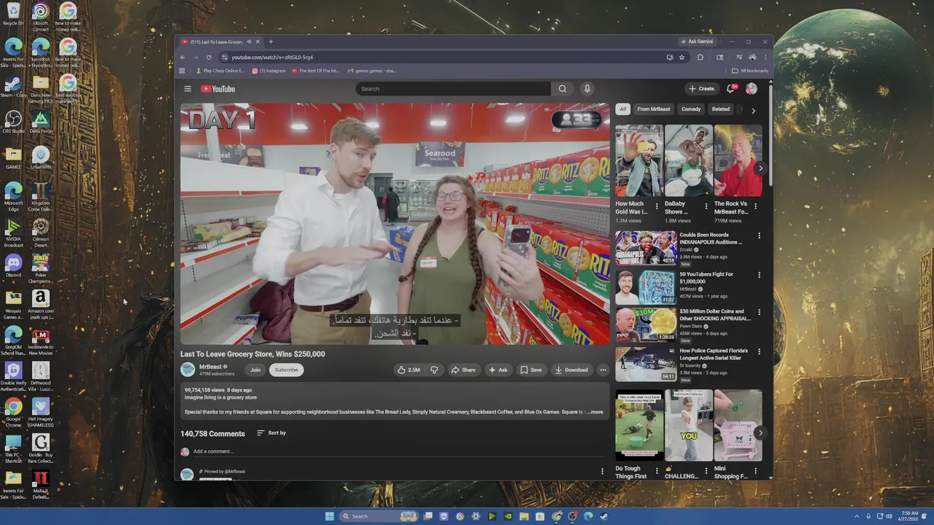This screenshot has width=934, height=525.
Task: Select the All filter chip
Action: pos(622,109)
